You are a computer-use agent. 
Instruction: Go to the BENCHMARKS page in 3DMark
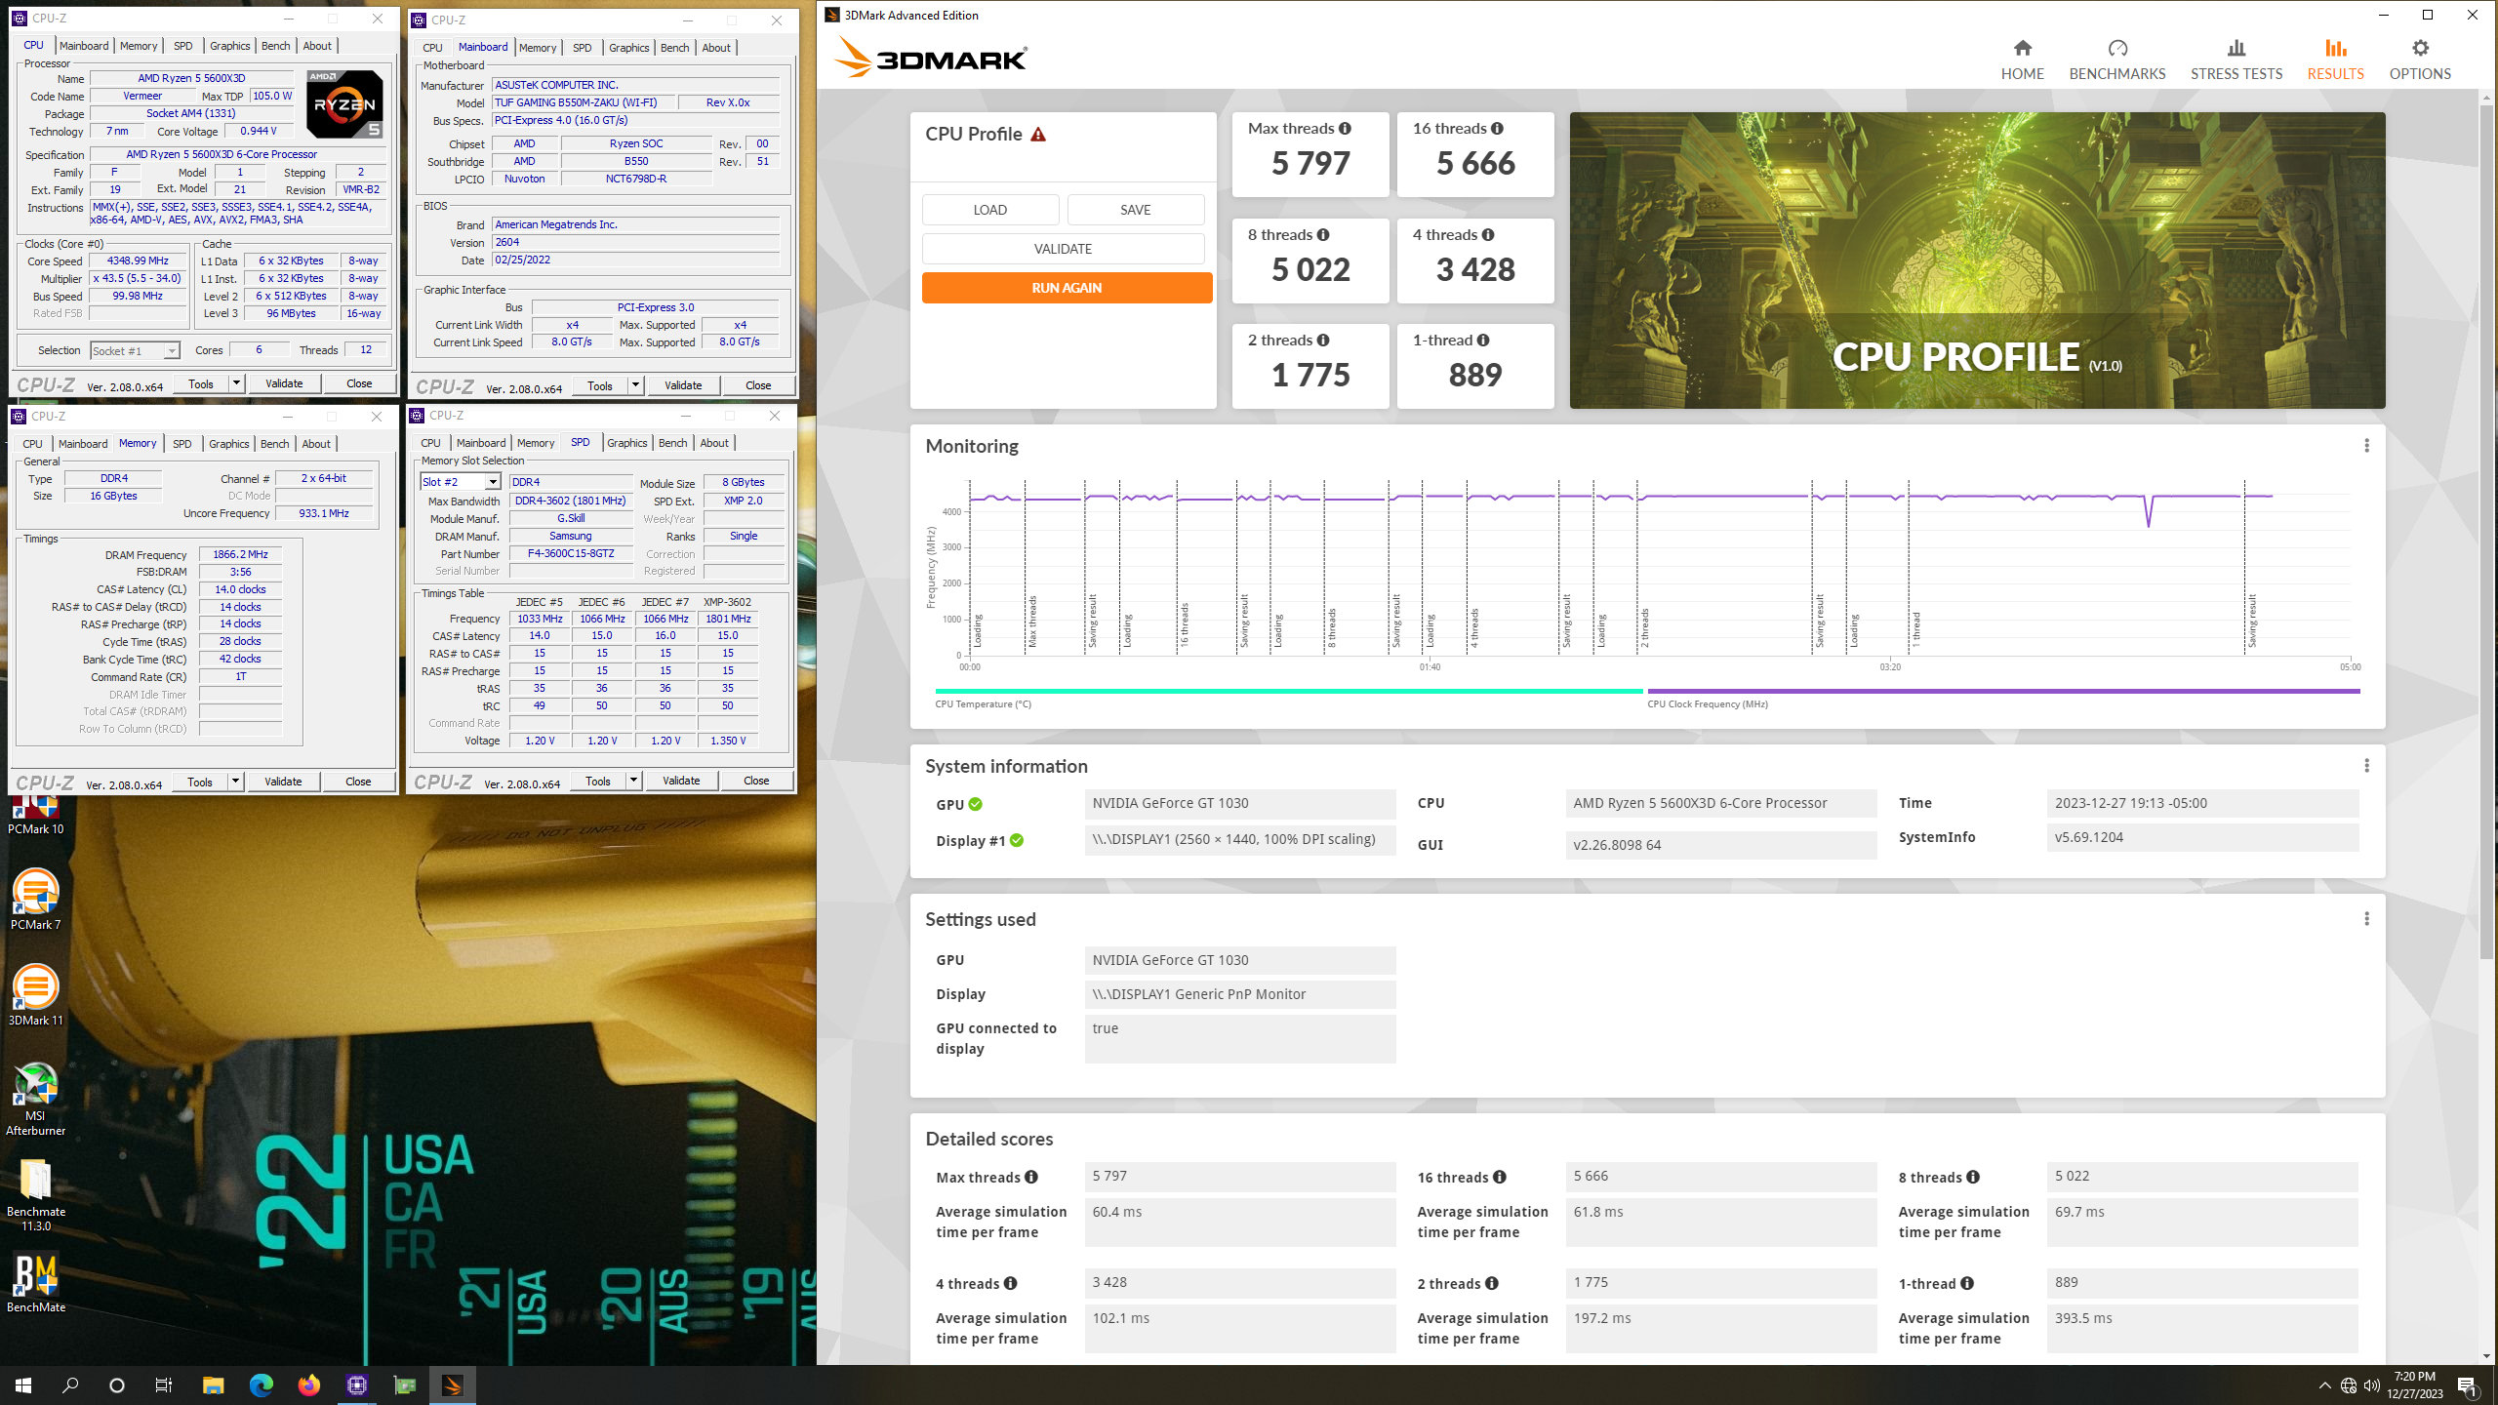click(2116, 59)
